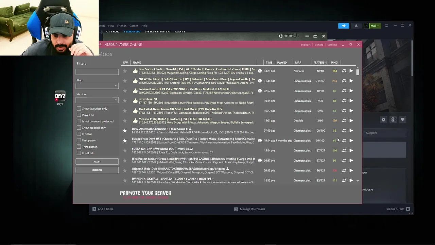The width and height of the screenshot is (435, 245).
Task: Open Steam announcements megaphone icon
Action: coord(344,26)
